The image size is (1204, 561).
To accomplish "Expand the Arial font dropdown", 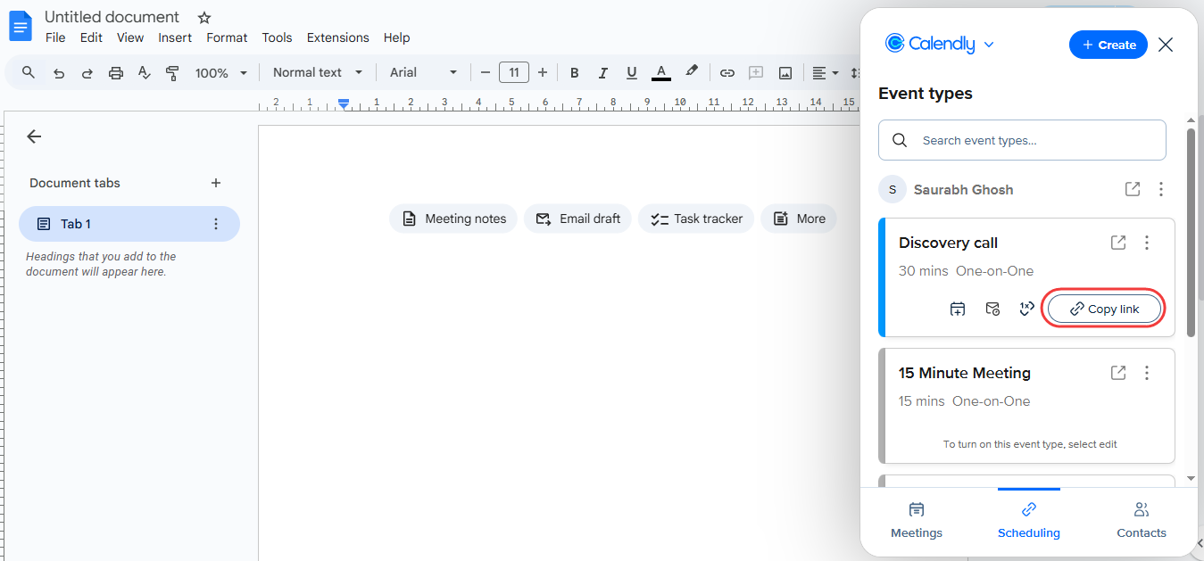I will pos(424,73).
